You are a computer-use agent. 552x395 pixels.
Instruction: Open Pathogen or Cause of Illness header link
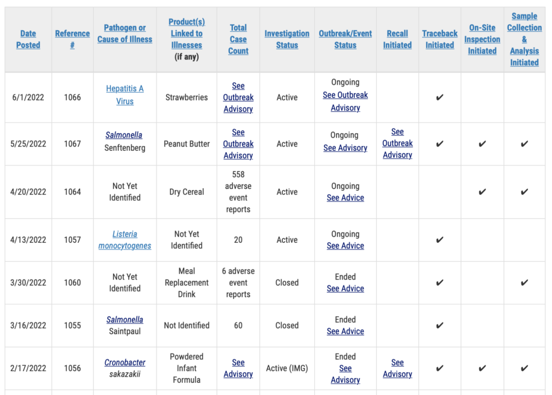click(125, 34)
